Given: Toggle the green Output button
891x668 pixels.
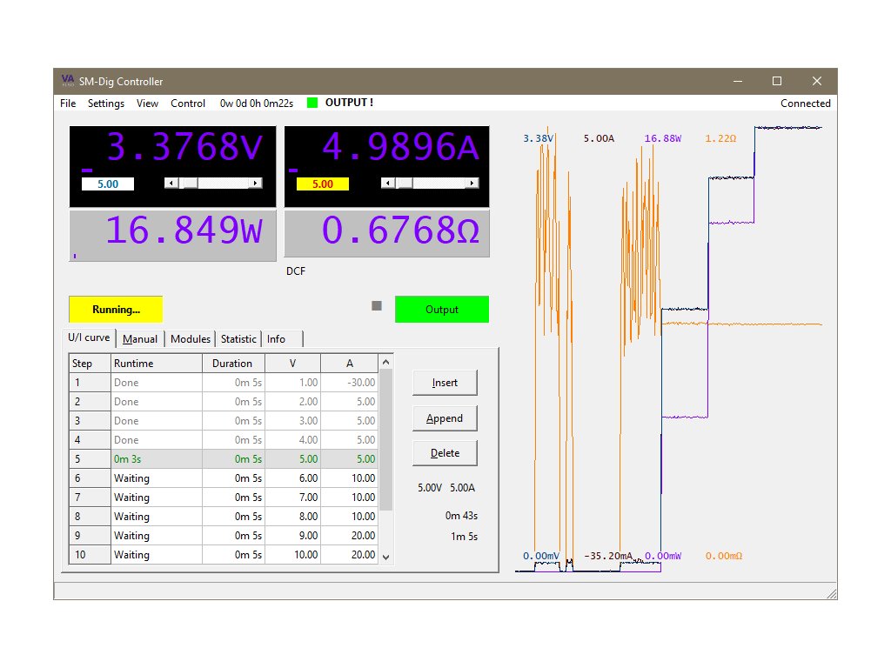Looking at the screenshot, I should pos(442,310).
